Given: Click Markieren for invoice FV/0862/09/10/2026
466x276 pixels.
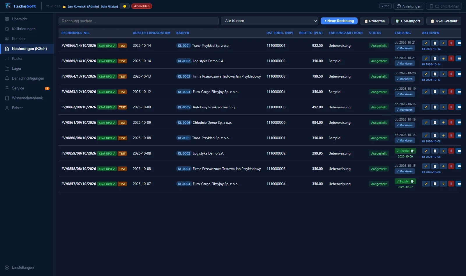Looking at the screenshot, I should click(x=405, y=110).
